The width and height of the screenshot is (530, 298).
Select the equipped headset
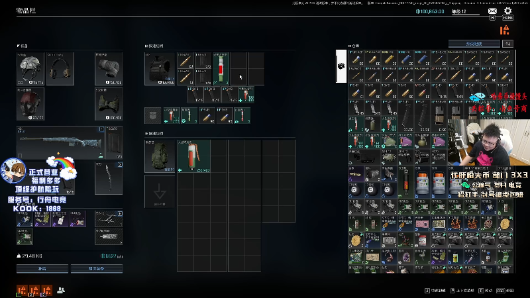(60, 69)
